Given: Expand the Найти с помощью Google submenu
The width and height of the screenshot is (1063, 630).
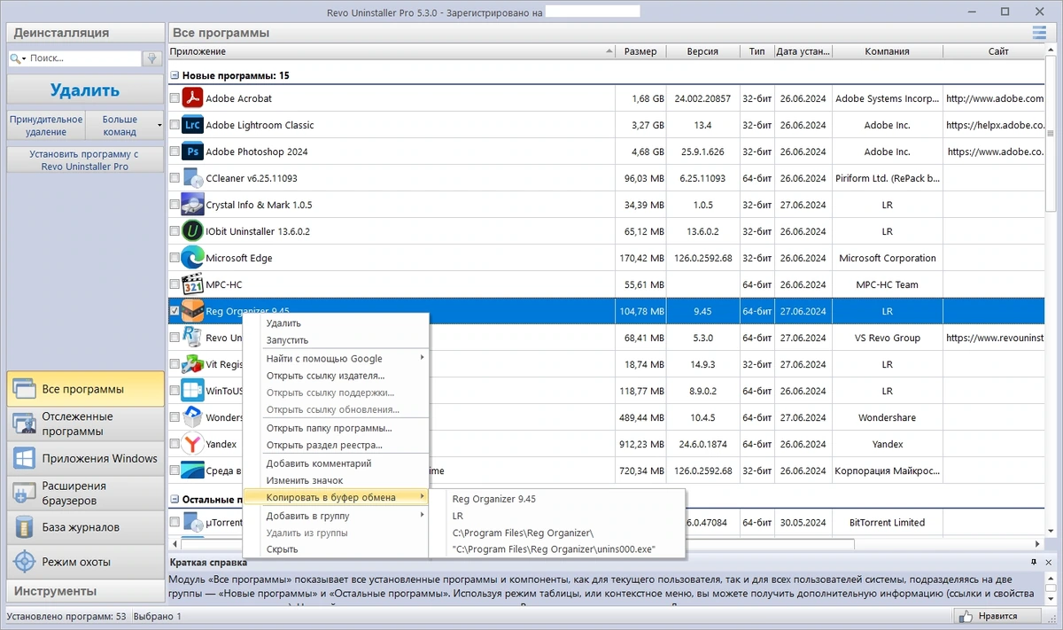Looking at the screenshot, I should tap(336, 358).
